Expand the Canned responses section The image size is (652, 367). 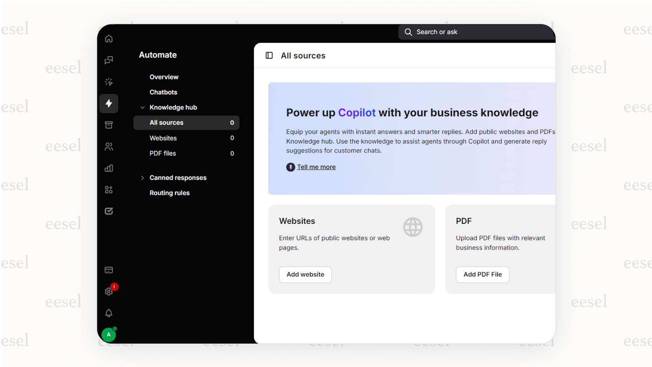142,177
